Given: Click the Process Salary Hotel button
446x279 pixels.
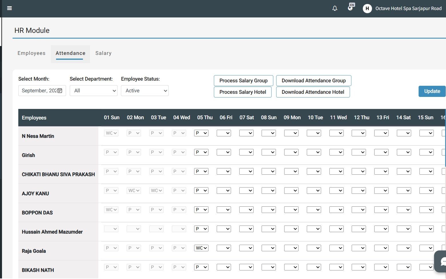Looking at the screenshot, I should pos(243,92).
